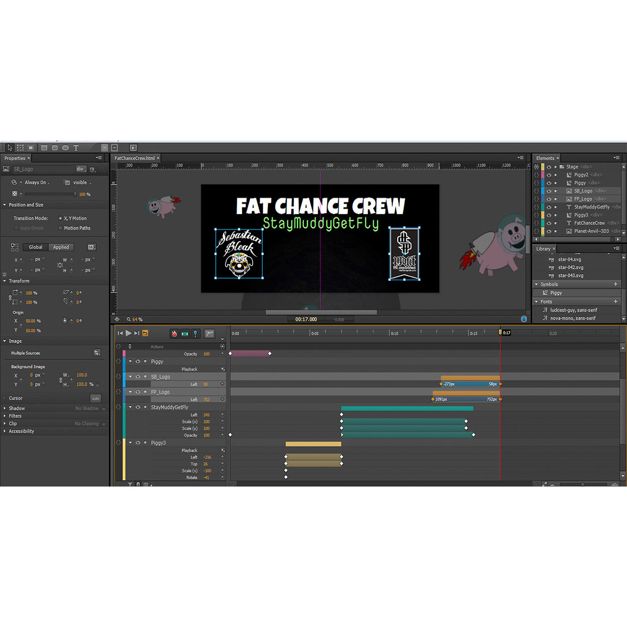This screenshot has height=627, width=627.
Task: Expand the Accessibility section
Action: click(5, 431)
